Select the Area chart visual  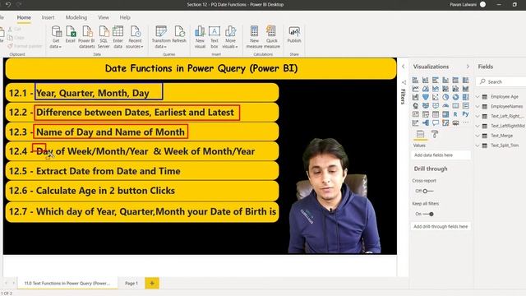tap(426, 89)
